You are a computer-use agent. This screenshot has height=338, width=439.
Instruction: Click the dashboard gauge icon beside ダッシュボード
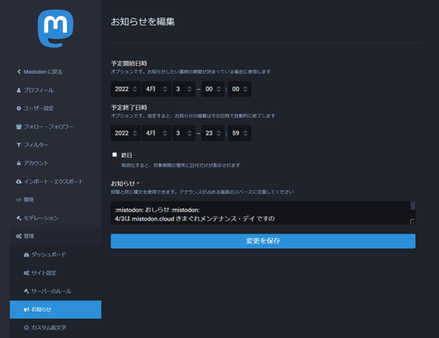[x=26, y=255]
